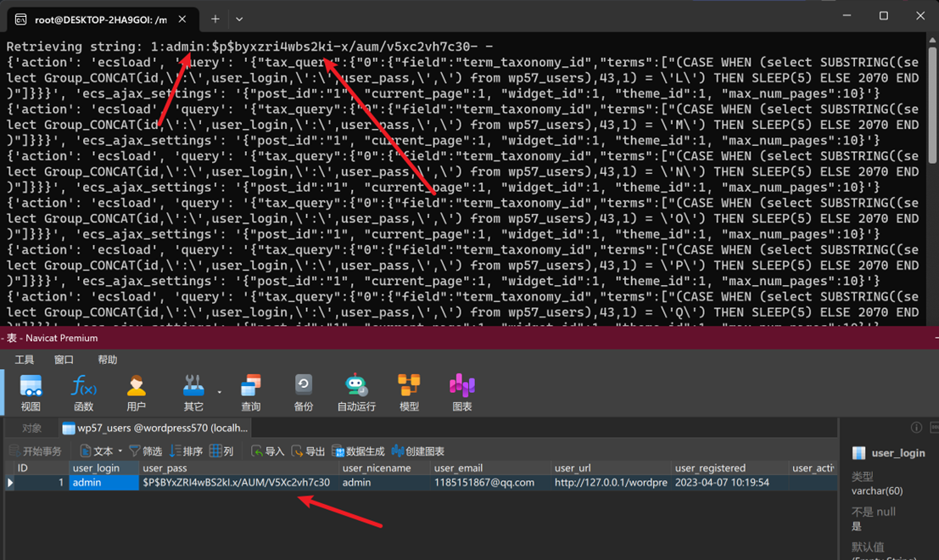Click the user_login title in right panel
939x560 pixels.
click(897, 453)
